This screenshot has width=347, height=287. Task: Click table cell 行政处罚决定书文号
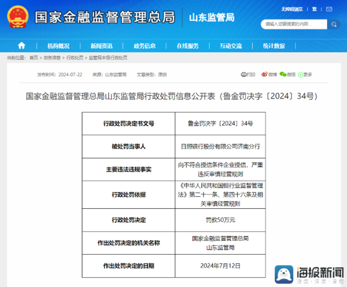tap(128, 124)
